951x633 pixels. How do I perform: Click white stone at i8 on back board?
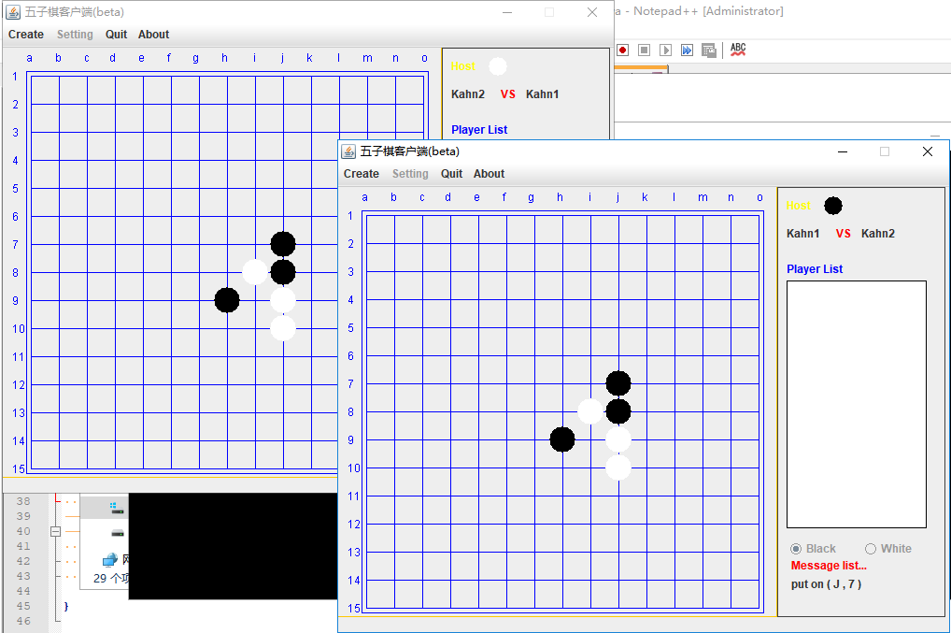pyautogui.click(x=255, y=272)
